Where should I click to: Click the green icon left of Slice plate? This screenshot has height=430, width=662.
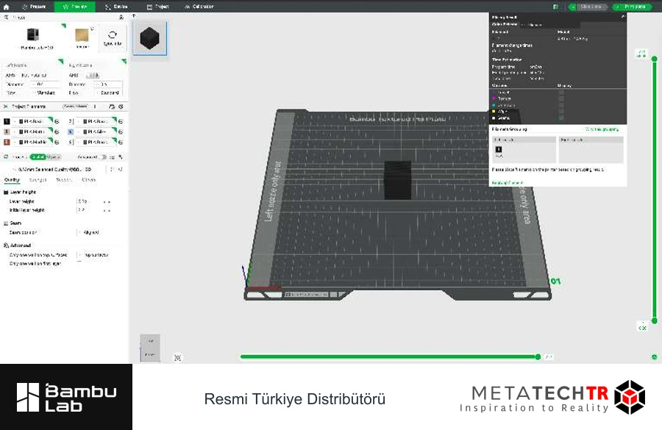[x=555, y=7]
